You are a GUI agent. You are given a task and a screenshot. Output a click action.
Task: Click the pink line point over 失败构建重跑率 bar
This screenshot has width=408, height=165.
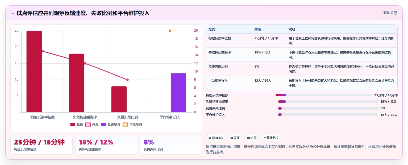pyautogui.click(x=85, y=63)
